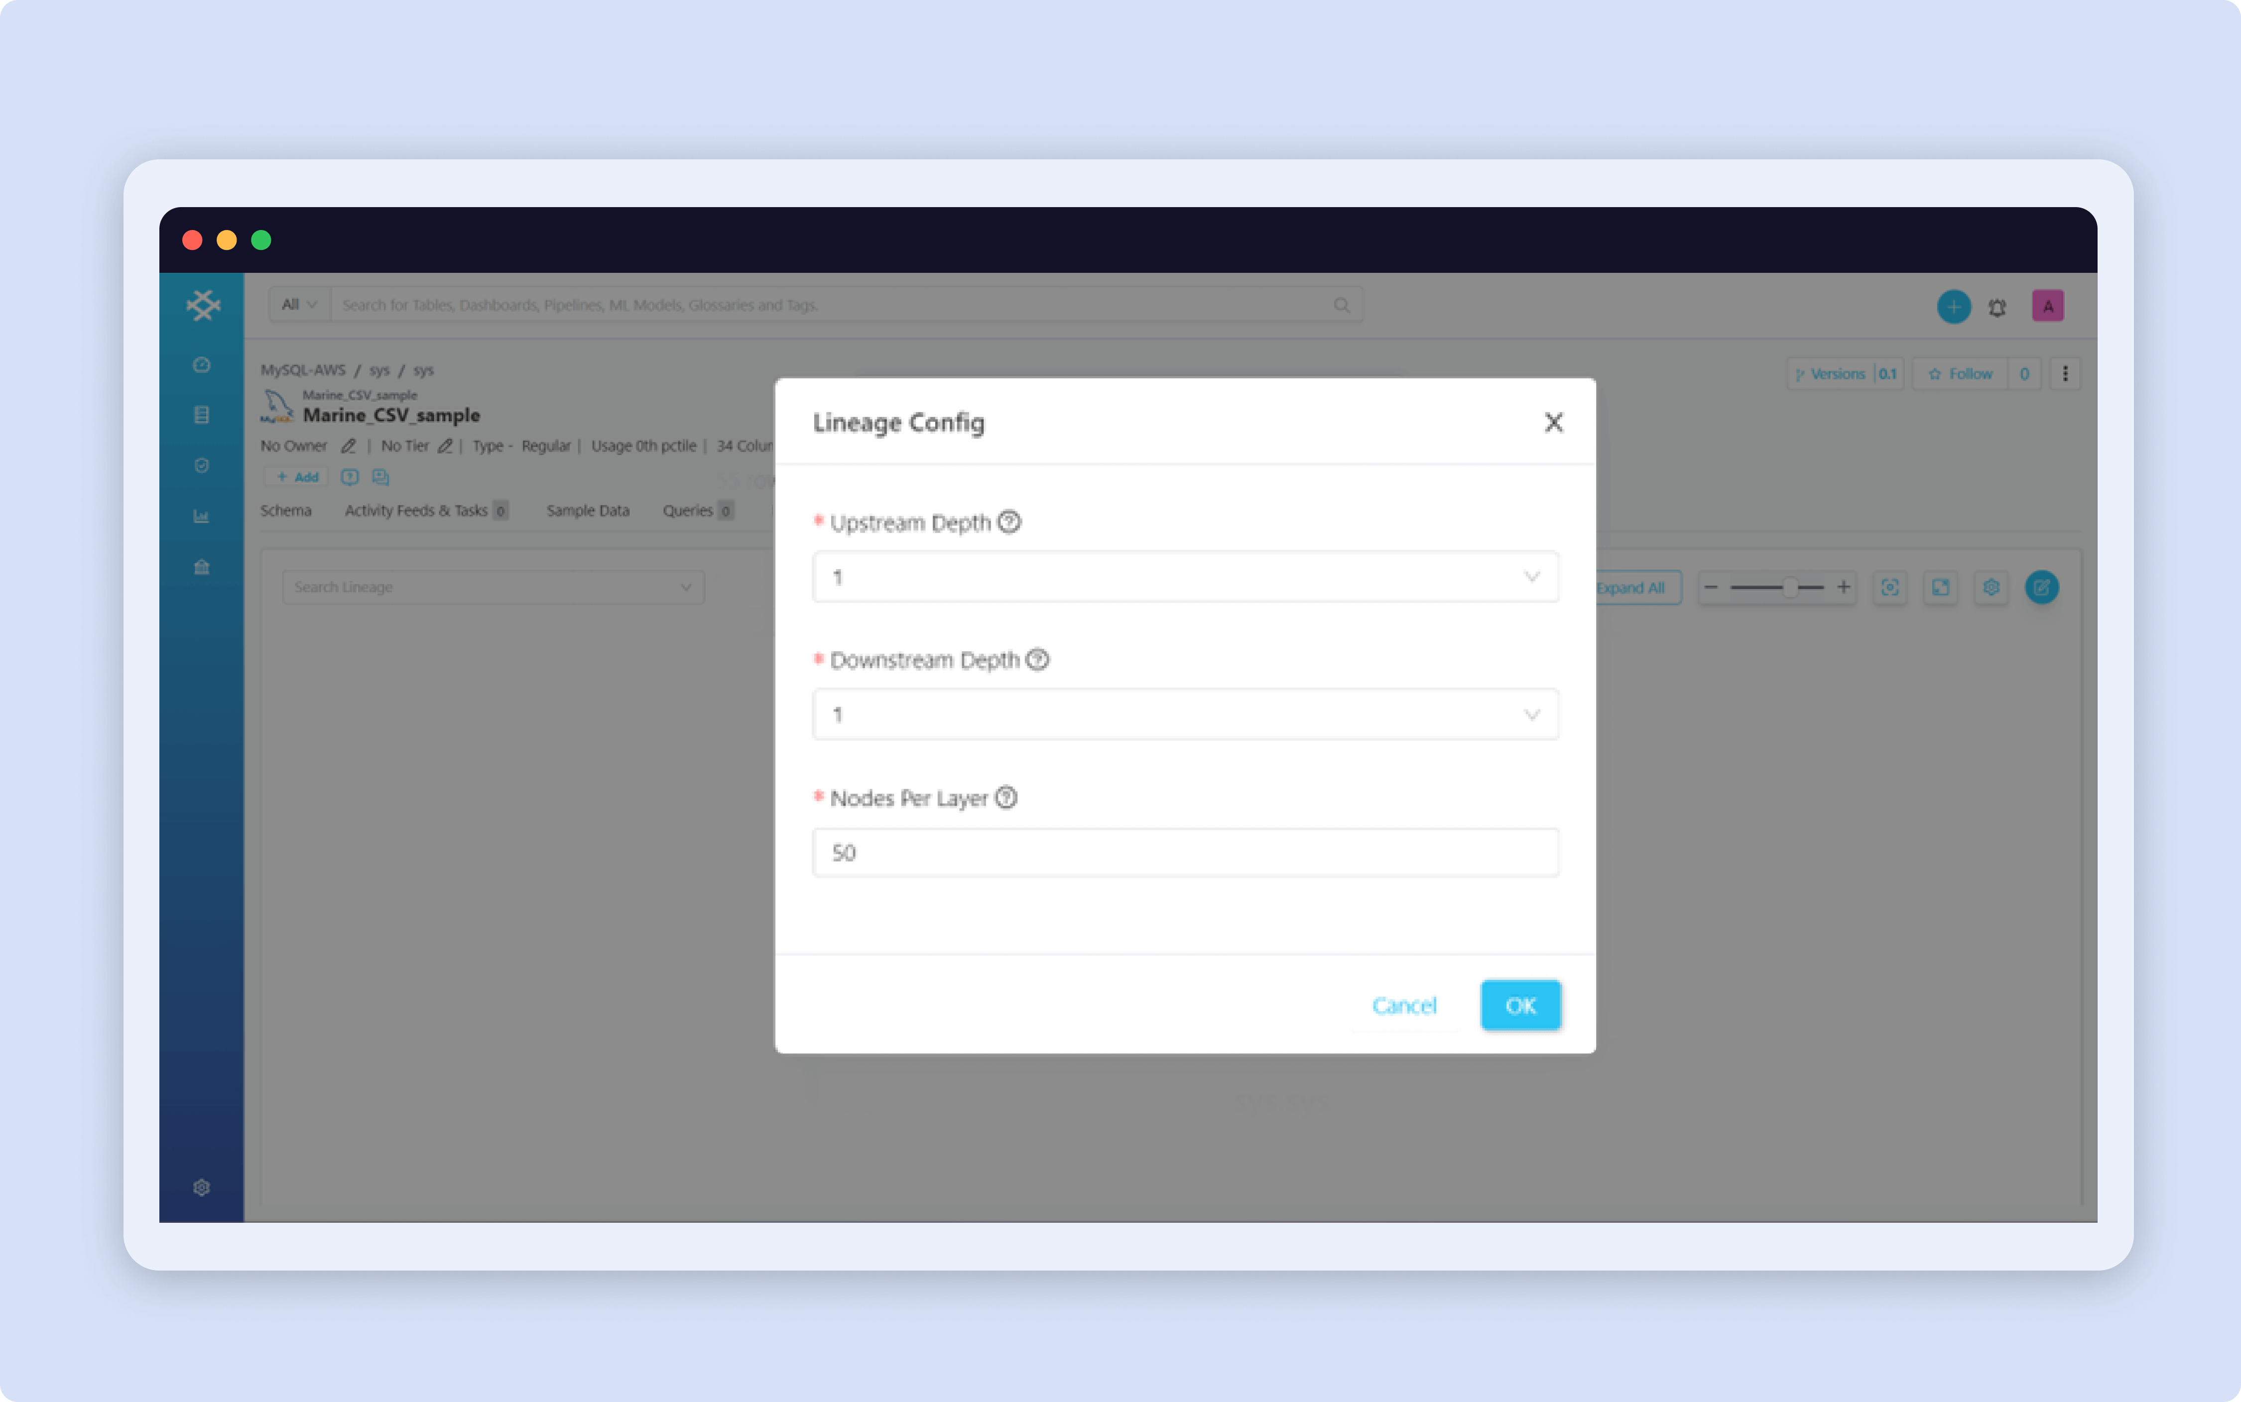Click the Upstream Depth help question mark
The width and height of the screenshot is (2241, 1402).
[1009, 522]
